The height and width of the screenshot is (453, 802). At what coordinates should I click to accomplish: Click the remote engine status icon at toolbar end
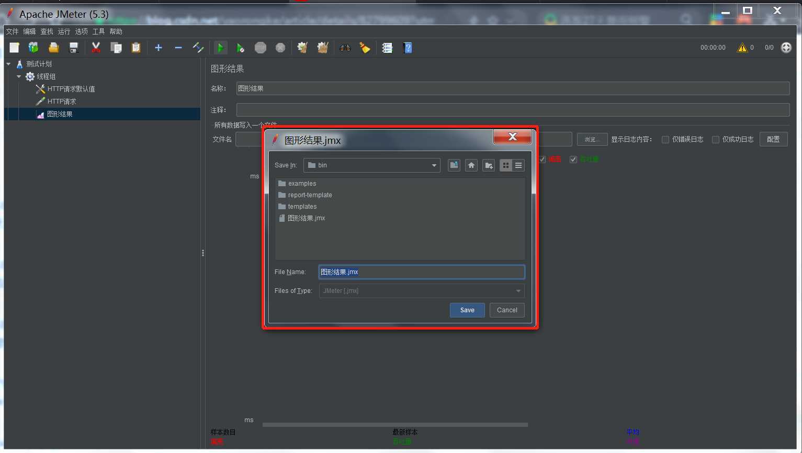tap(786, 48)
